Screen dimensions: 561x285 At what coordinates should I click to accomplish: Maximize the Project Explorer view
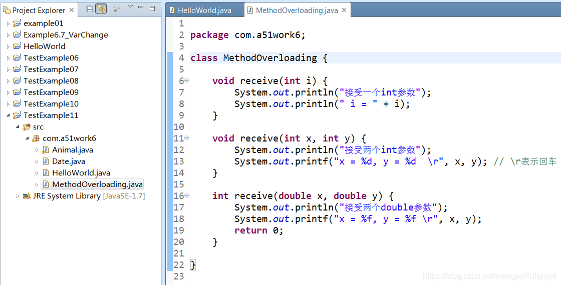pos(152,8)
